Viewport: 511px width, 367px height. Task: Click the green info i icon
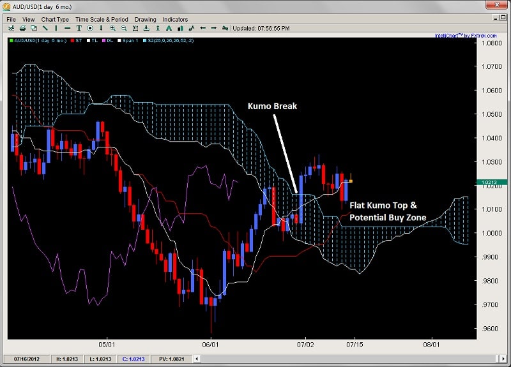pyautogui.click(x=158, y=28)
